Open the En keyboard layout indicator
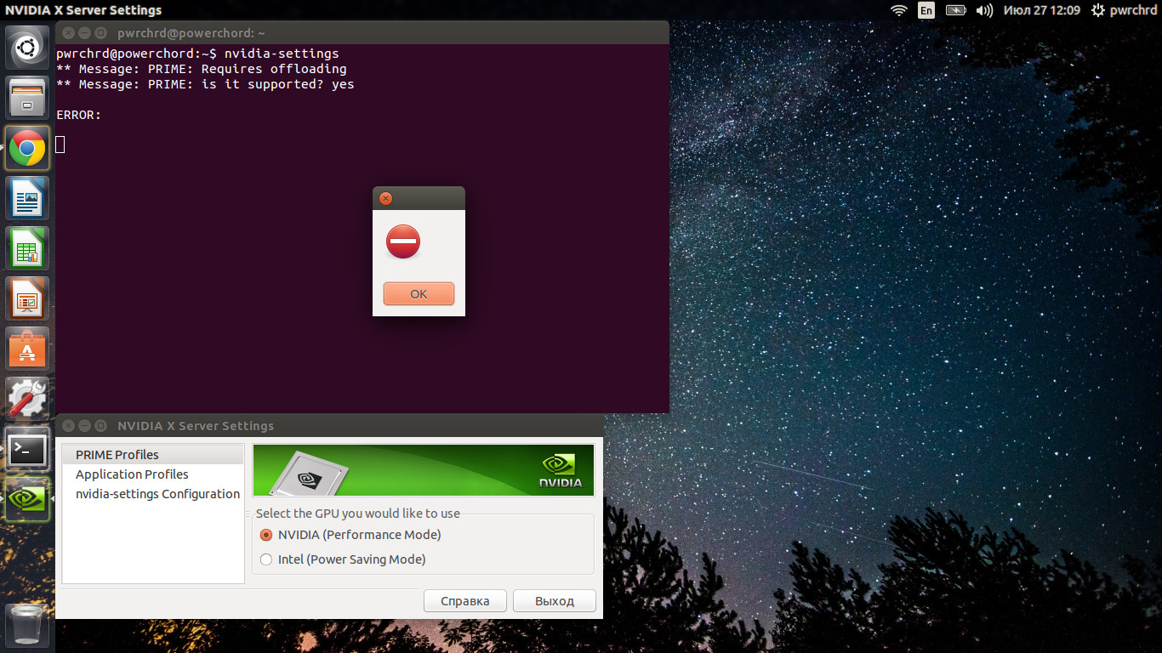This screenshot has height=653, width=1162. click(926, 10)
